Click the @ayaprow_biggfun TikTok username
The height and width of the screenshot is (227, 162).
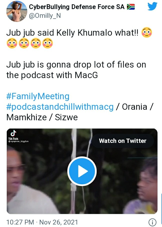pos(18,141)
